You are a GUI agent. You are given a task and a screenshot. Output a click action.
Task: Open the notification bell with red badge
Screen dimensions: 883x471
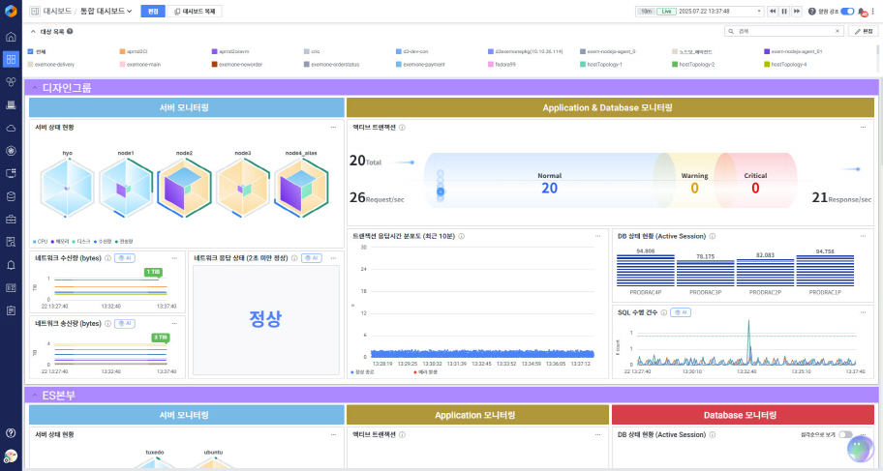tap(862, 12)
